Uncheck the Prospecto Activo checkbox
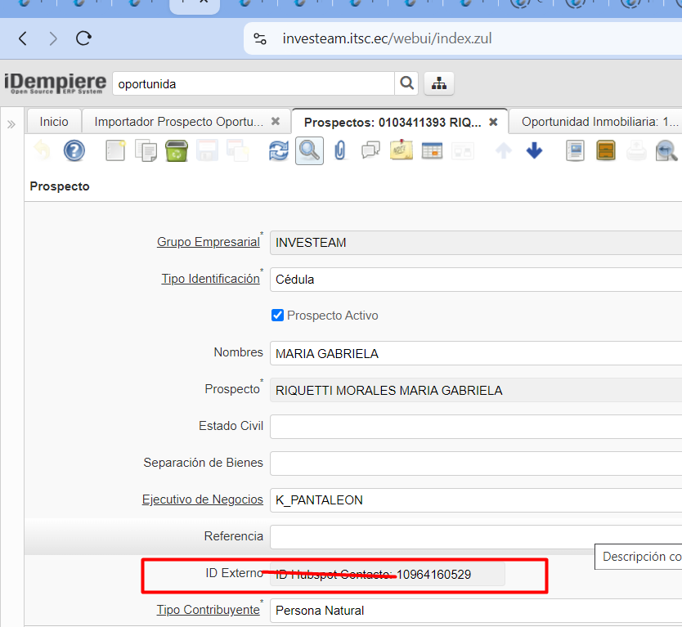Viewport: 682px width, 627px height. coord(277,316)
